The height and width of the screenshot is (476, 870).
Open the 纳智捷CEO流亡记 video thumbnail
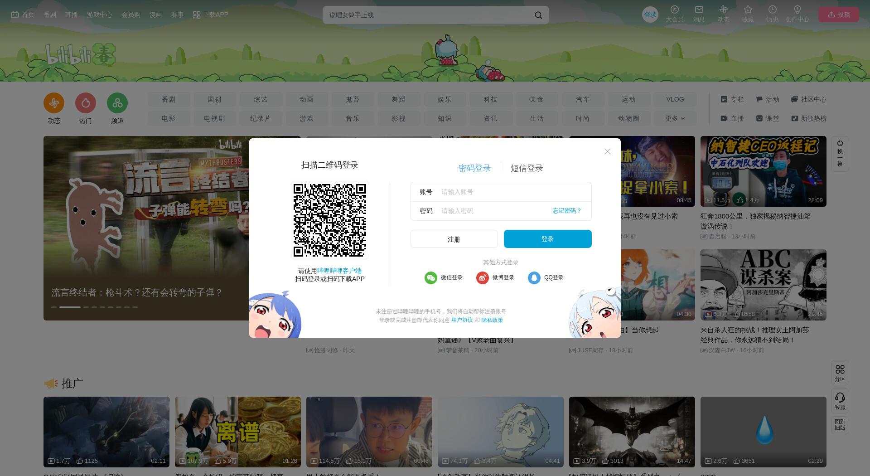tap(764, 171)
